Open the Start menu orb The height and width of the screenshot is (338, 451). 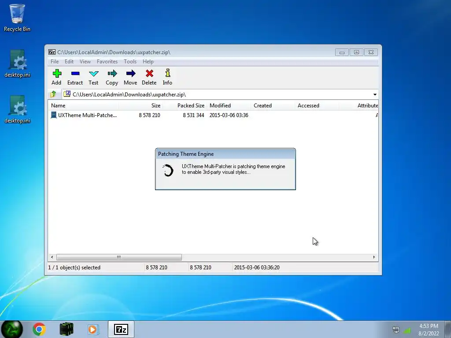12,329
